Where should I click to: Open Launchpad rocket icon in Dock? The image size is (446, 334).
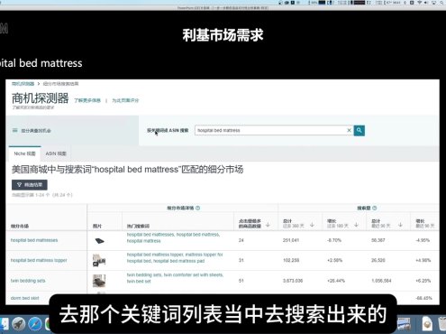19,324
